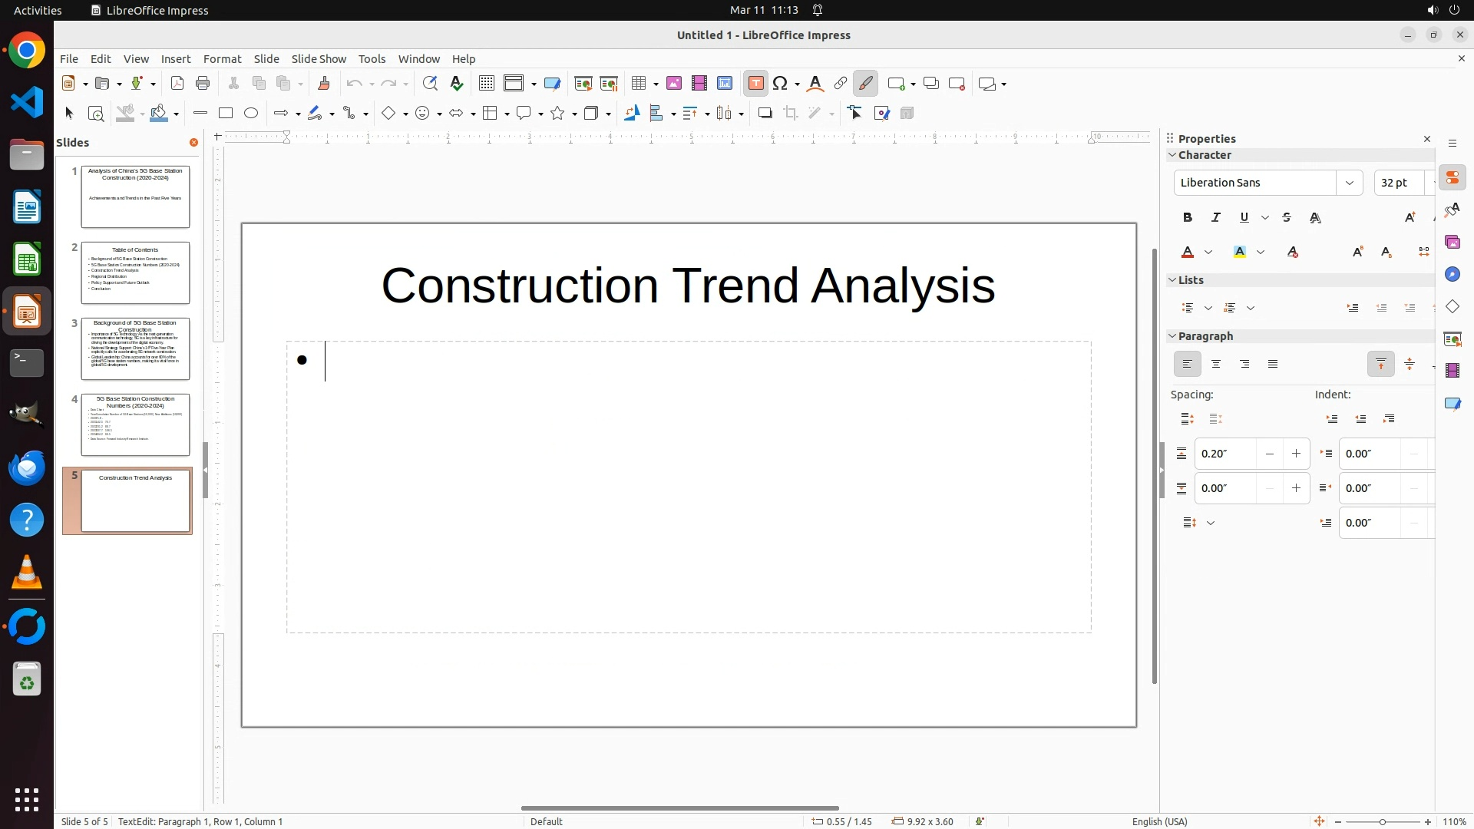Open the font color dropdown arrow
This screenshot has height=829, width=1474.
(1208, 253)
